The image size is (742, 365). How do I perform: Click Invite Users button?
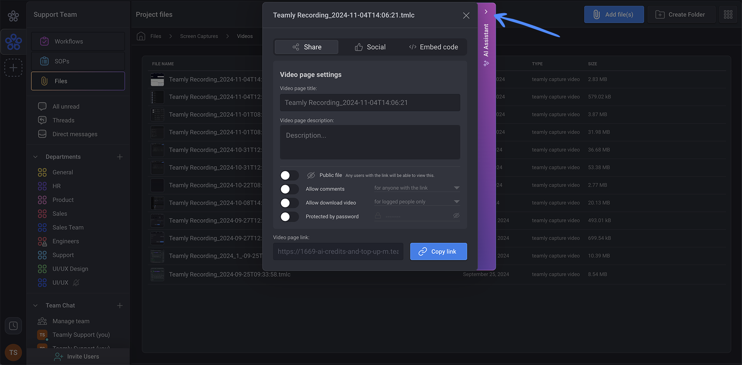(x=77, y=356)
